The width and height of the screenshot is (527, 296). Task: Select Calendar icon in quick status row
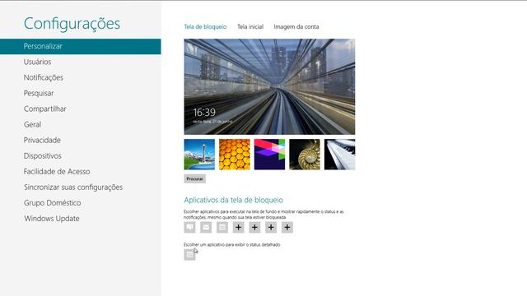[x=222, y=227]
